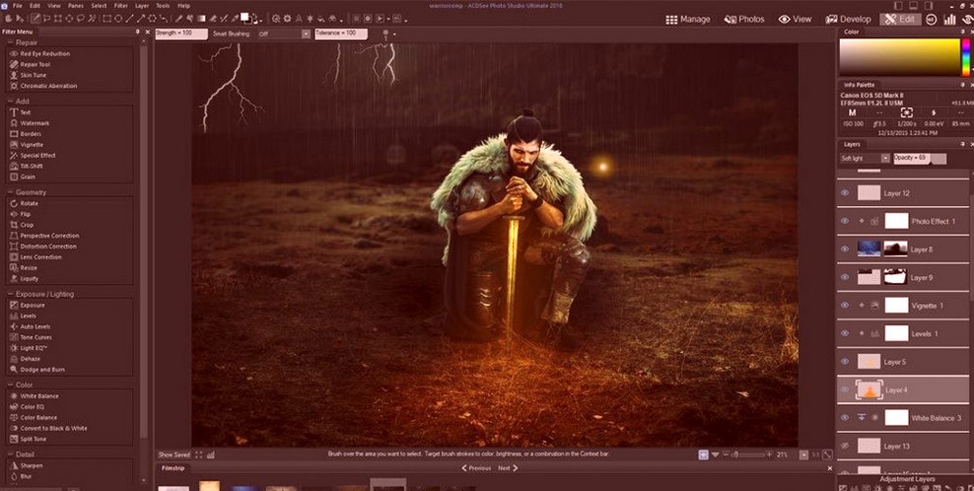
Task: Open the Red Eye Reduction tool
Action: coord(39,53)
